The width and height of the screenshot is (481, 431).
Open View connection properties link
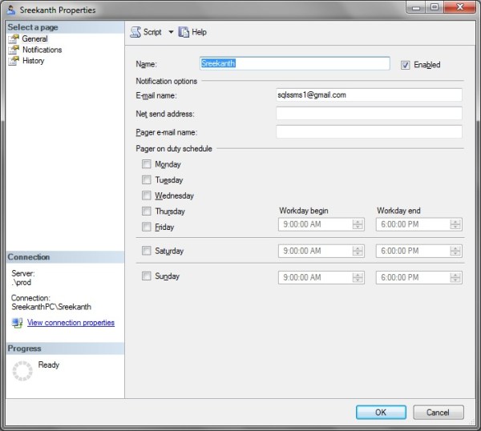click(x=71, y=323)
